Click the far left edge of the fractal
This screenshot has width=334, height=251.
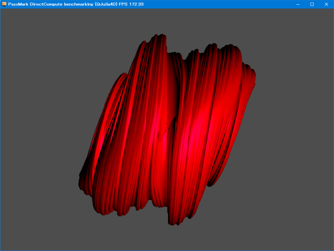click(81, 177)
